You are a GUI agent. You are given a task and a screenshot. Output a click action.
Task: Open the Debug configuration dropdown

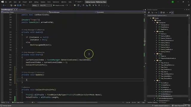[x=35, y=5]
